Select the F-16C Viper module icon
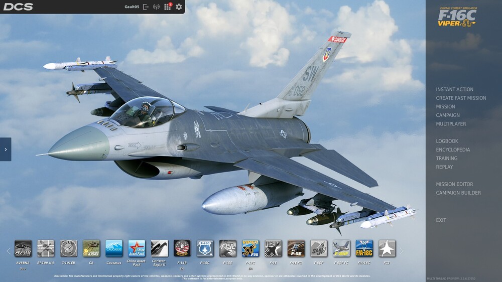 tap(250, 248)
